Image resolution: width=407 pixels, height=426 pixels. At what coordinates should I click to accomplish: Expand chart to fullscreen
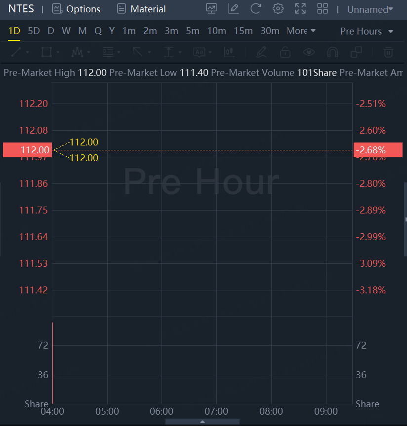point(300,9)
